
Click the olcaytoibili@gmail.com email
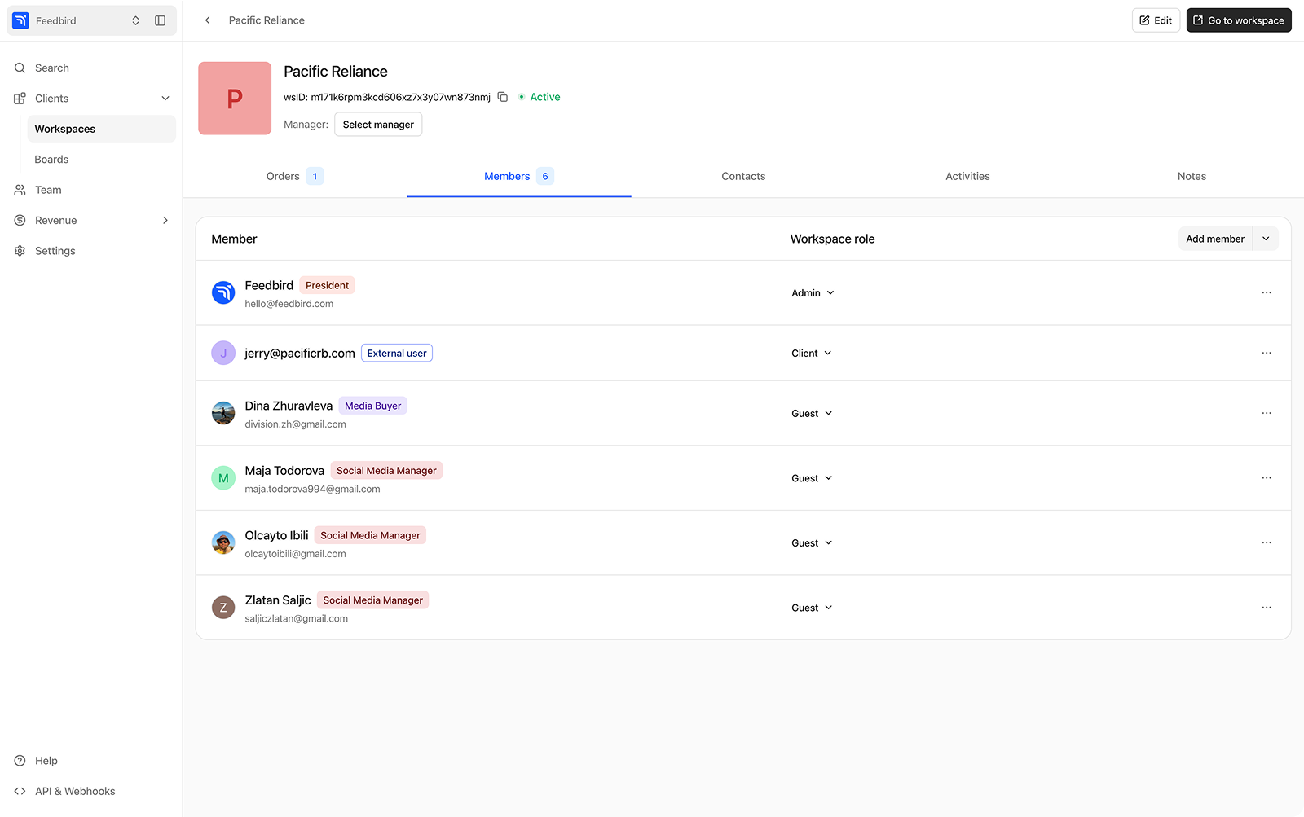pos(296,554)
